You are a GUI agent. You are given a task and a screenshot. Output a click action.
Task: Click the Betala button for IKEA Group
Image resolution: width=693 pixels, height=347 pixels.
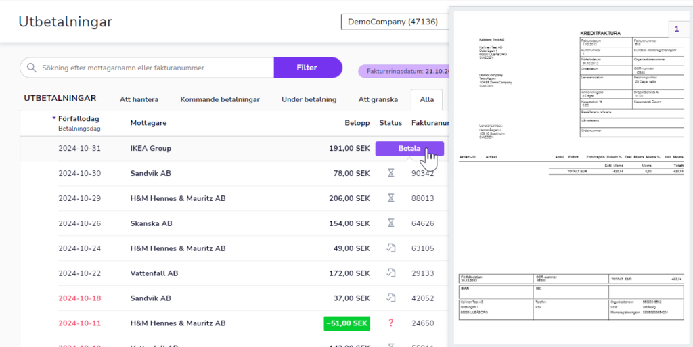pos(409,149)
